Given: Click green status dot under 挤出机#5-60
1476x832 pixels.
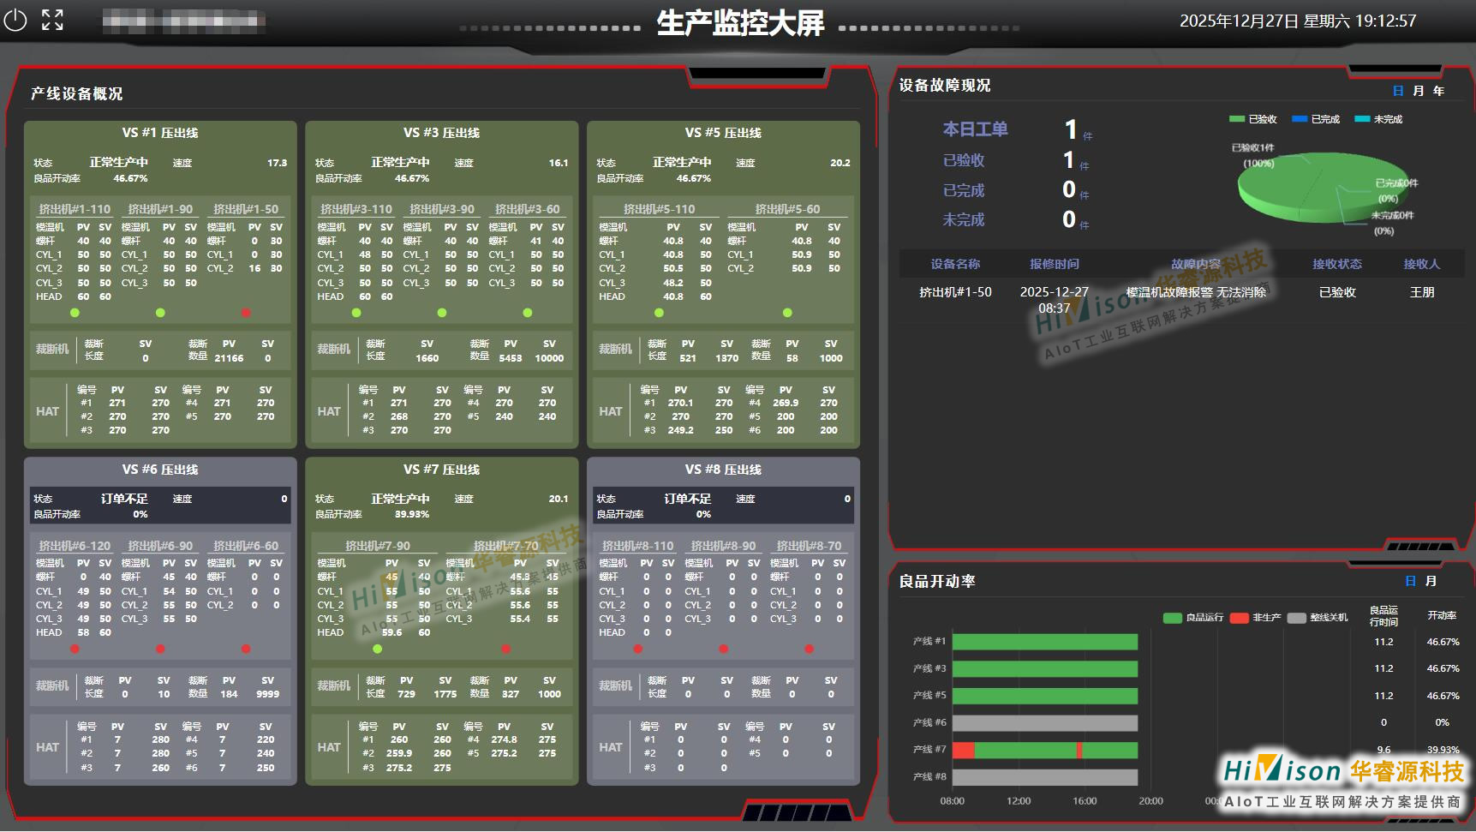Looking at the screenshot, I should (787, 313).
